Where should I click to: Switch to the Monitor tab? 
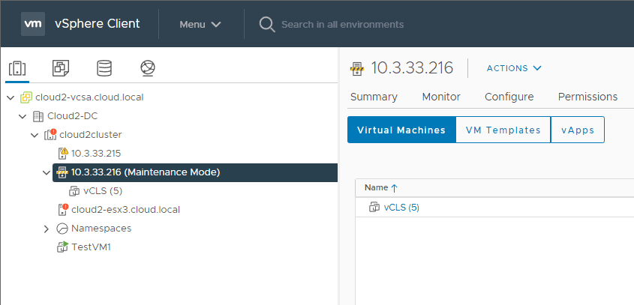tap(441, 97)
